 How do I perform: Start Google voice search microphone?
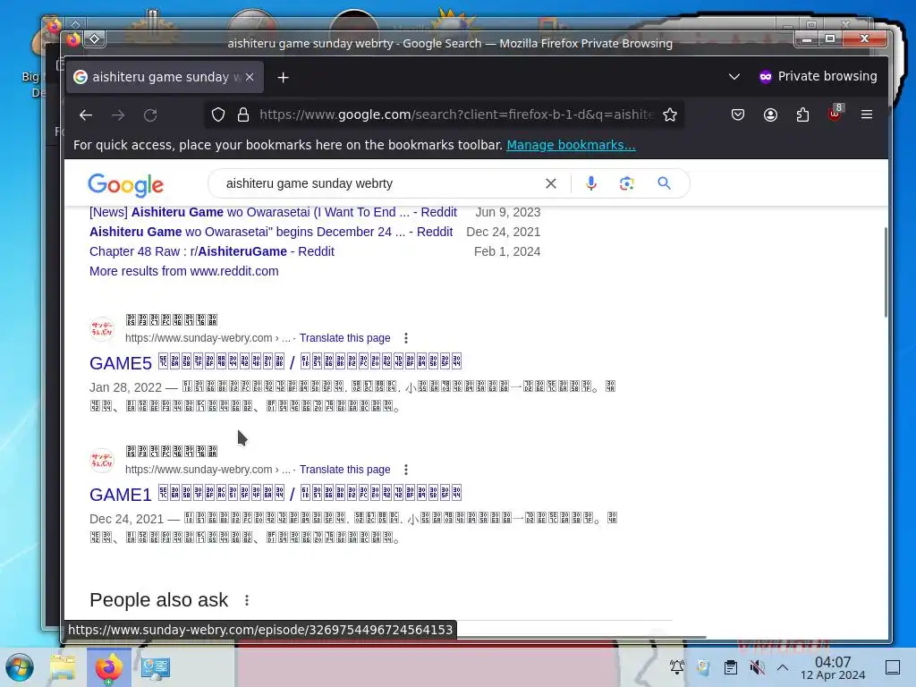point(591,183)
